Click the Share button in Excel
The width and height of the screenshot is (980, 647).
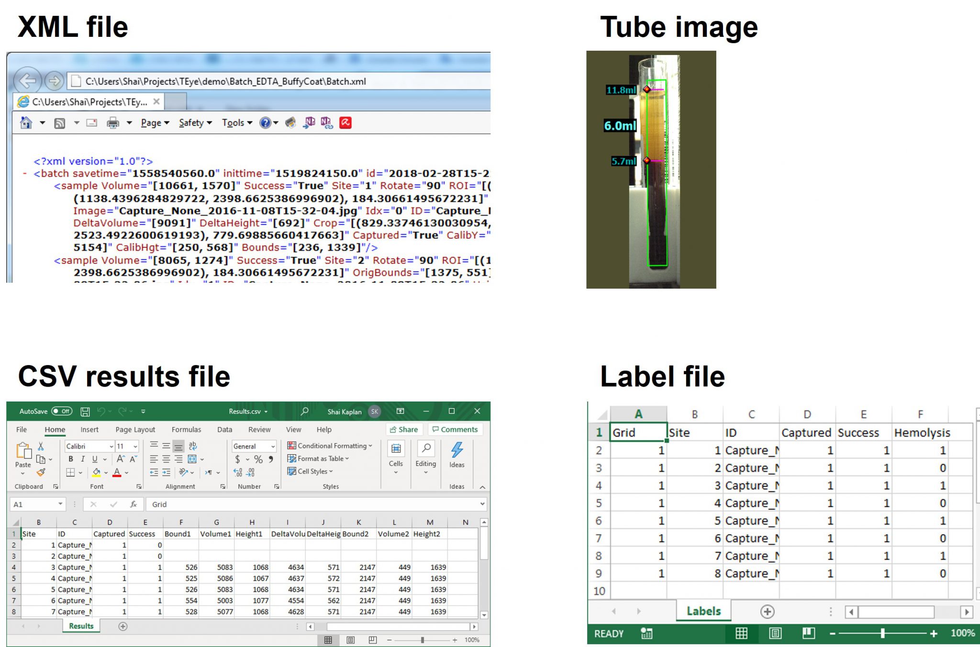[x=404, y=430]
